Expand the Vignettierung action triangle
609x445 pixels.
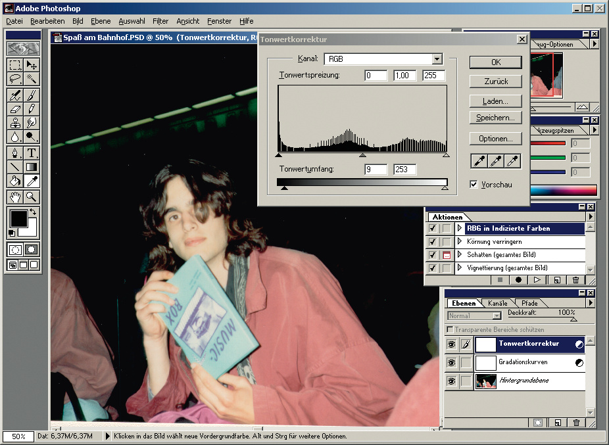pyautogui.click(x=460, y=268)
